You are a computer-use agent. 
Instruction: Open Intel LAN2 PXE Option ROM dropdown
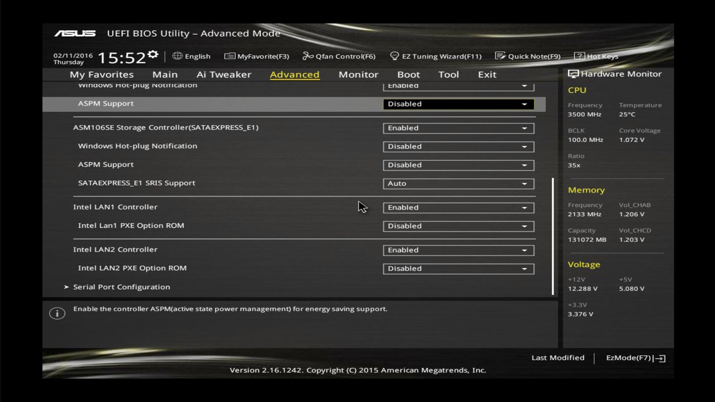coord(459,269)
